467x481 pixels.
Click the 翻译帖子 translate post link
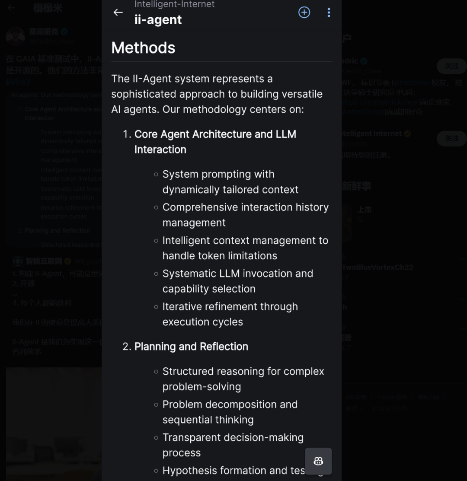pos(18,82)
